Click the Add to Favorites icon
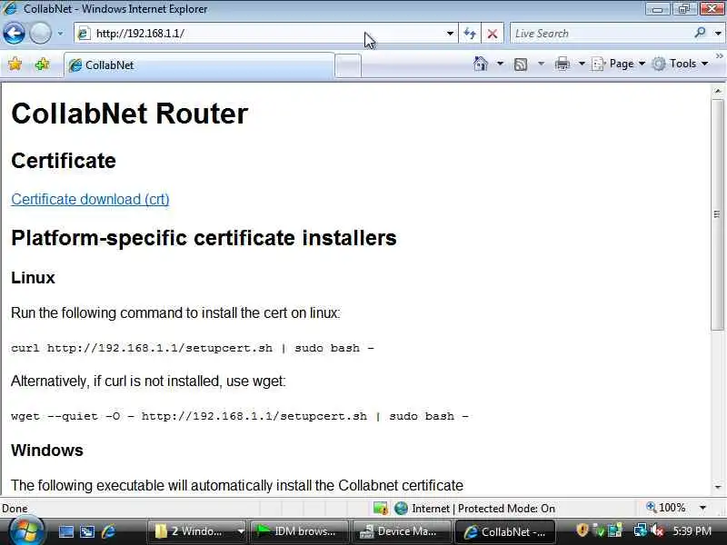The height and width of the screenshot is (545, 727). point(42,64)
